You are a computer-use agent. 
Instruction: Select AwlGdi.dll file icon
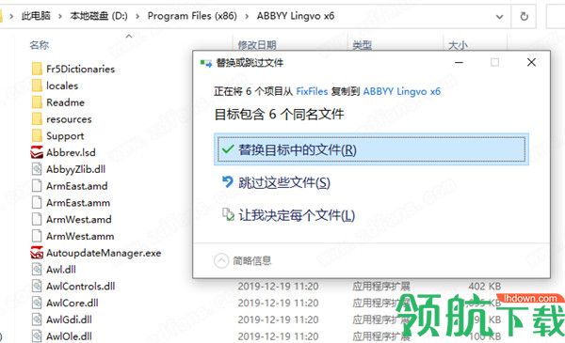click(x=37, y=320)
